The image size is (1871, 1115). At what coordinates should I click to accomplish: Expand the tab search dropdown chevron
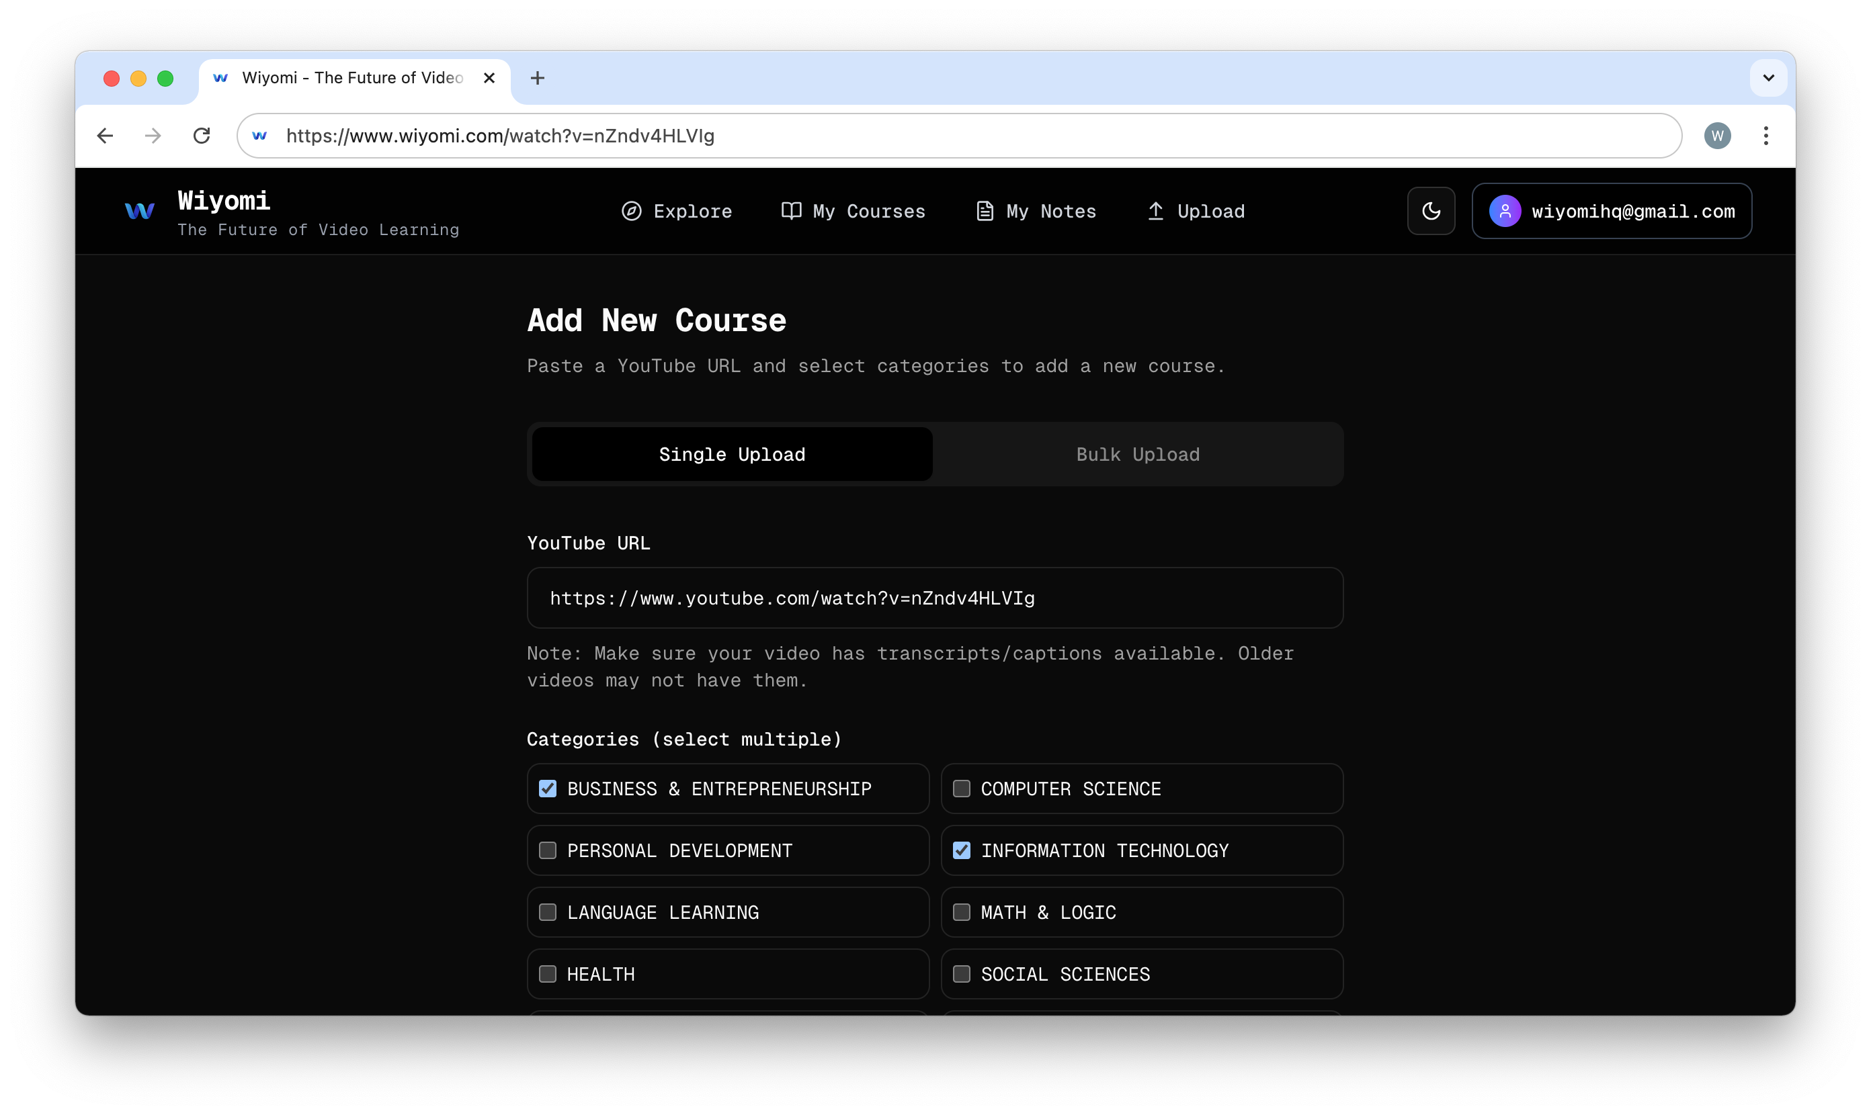(1768, 78)
